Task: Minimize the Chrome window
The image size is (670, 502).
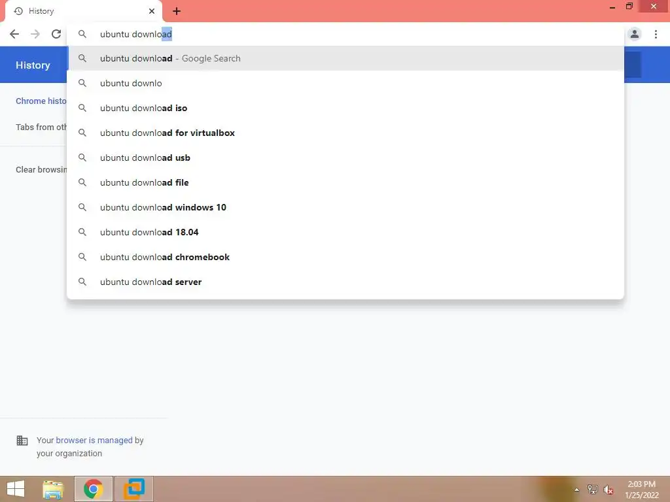Action: (612, 7)
